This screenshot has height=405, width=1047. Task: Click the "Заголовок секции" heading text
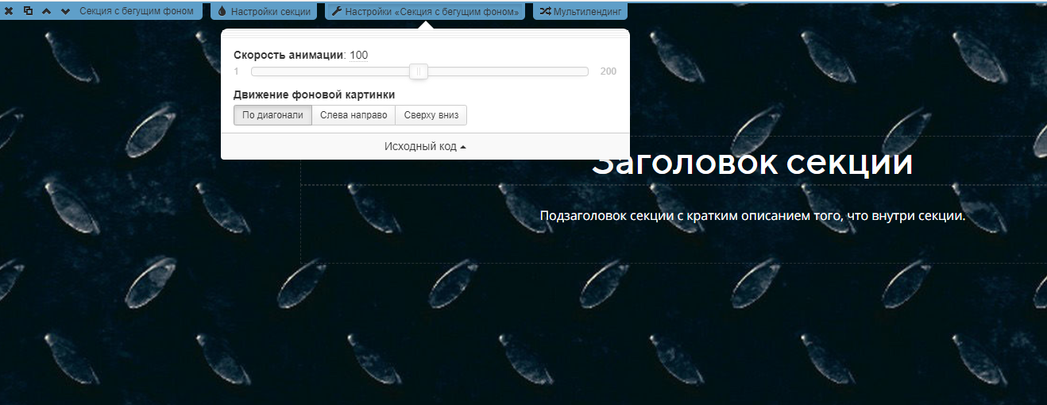752,164
